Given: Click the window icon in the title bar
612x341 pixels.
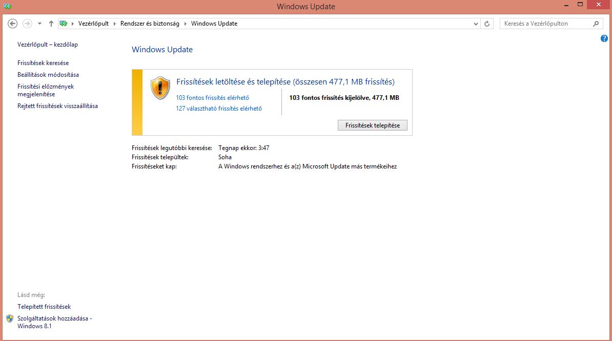Looking at the screenshot, I should tap(7, 6).
